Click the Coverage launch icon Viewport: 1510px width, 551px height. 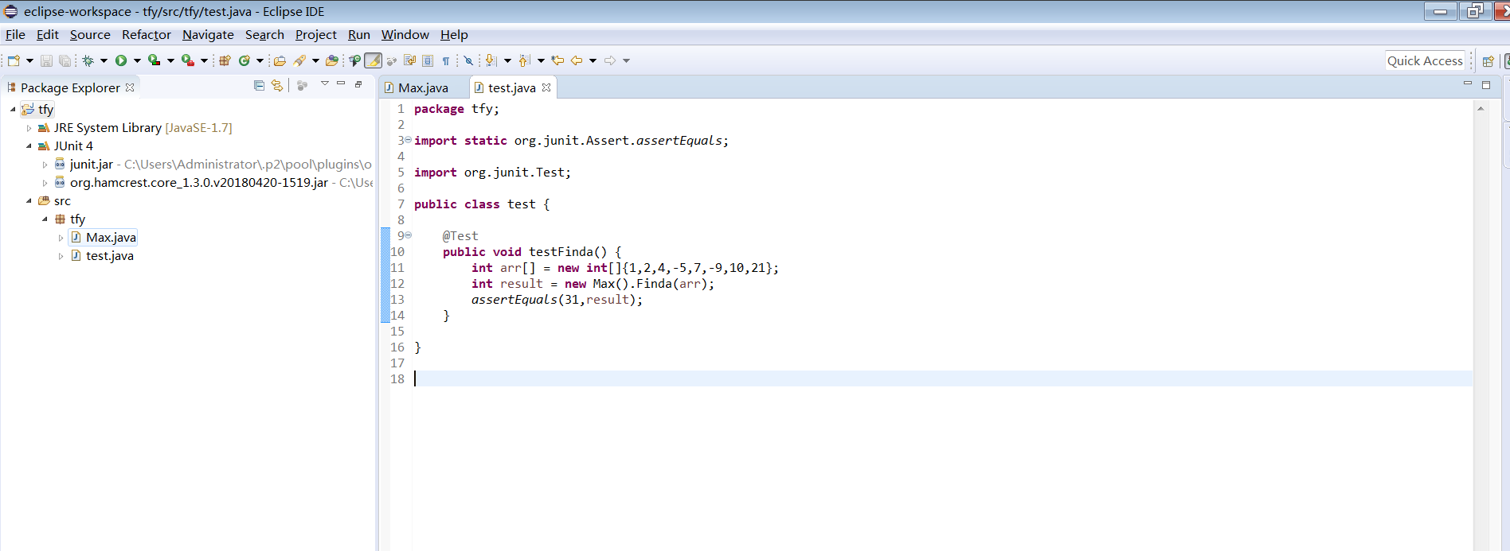(155, 60)
